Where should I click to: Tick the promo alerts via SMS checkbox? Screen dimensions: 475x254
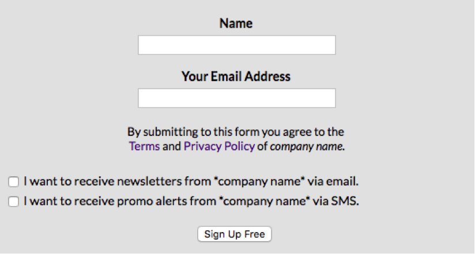[14, 202]
